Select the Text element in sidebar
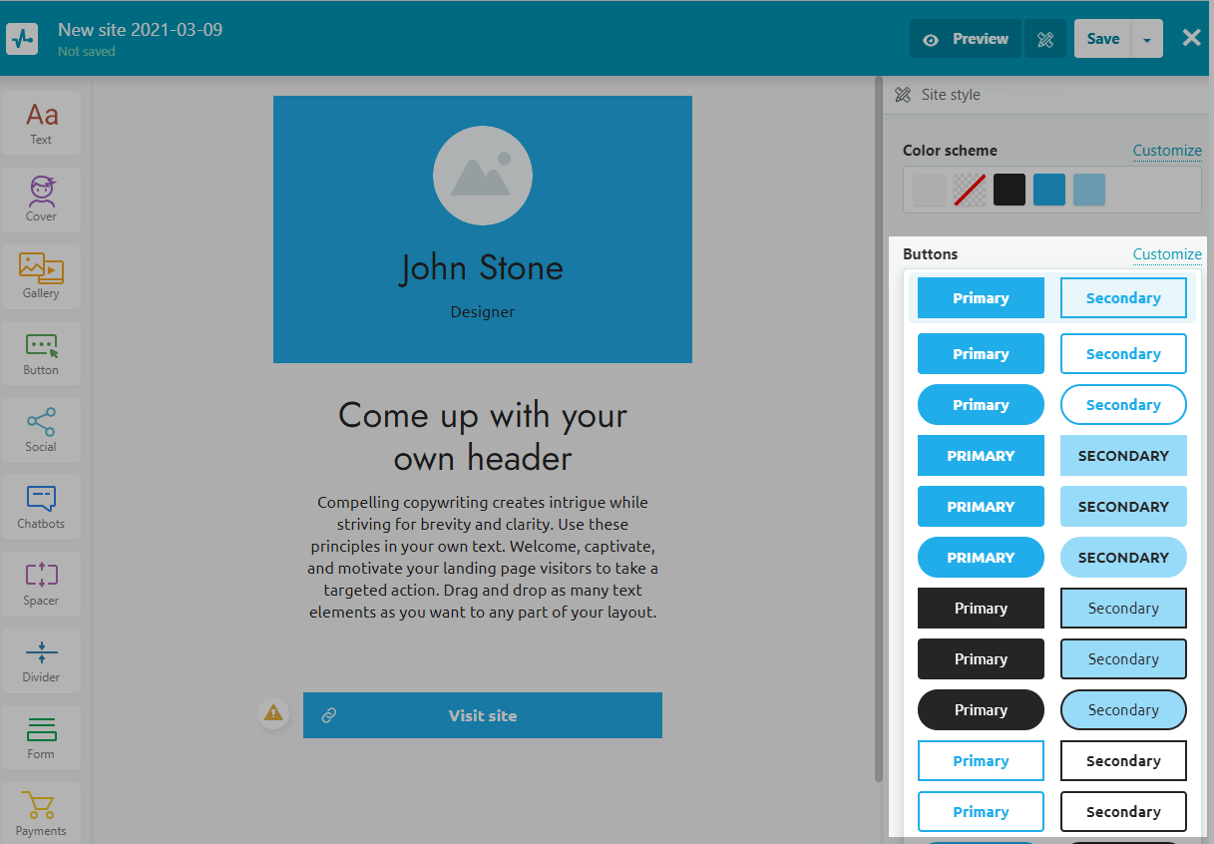The width and height of the screenshot is (1214, 844). [x=41, y=124]
